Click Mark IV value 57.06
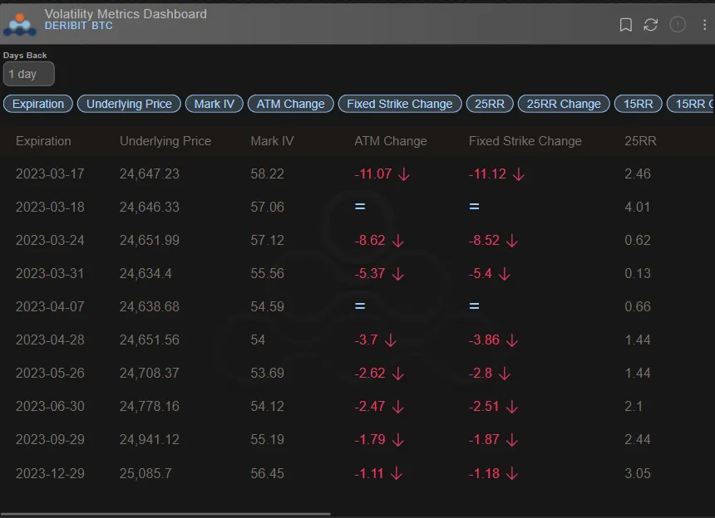 pos(267,207)
